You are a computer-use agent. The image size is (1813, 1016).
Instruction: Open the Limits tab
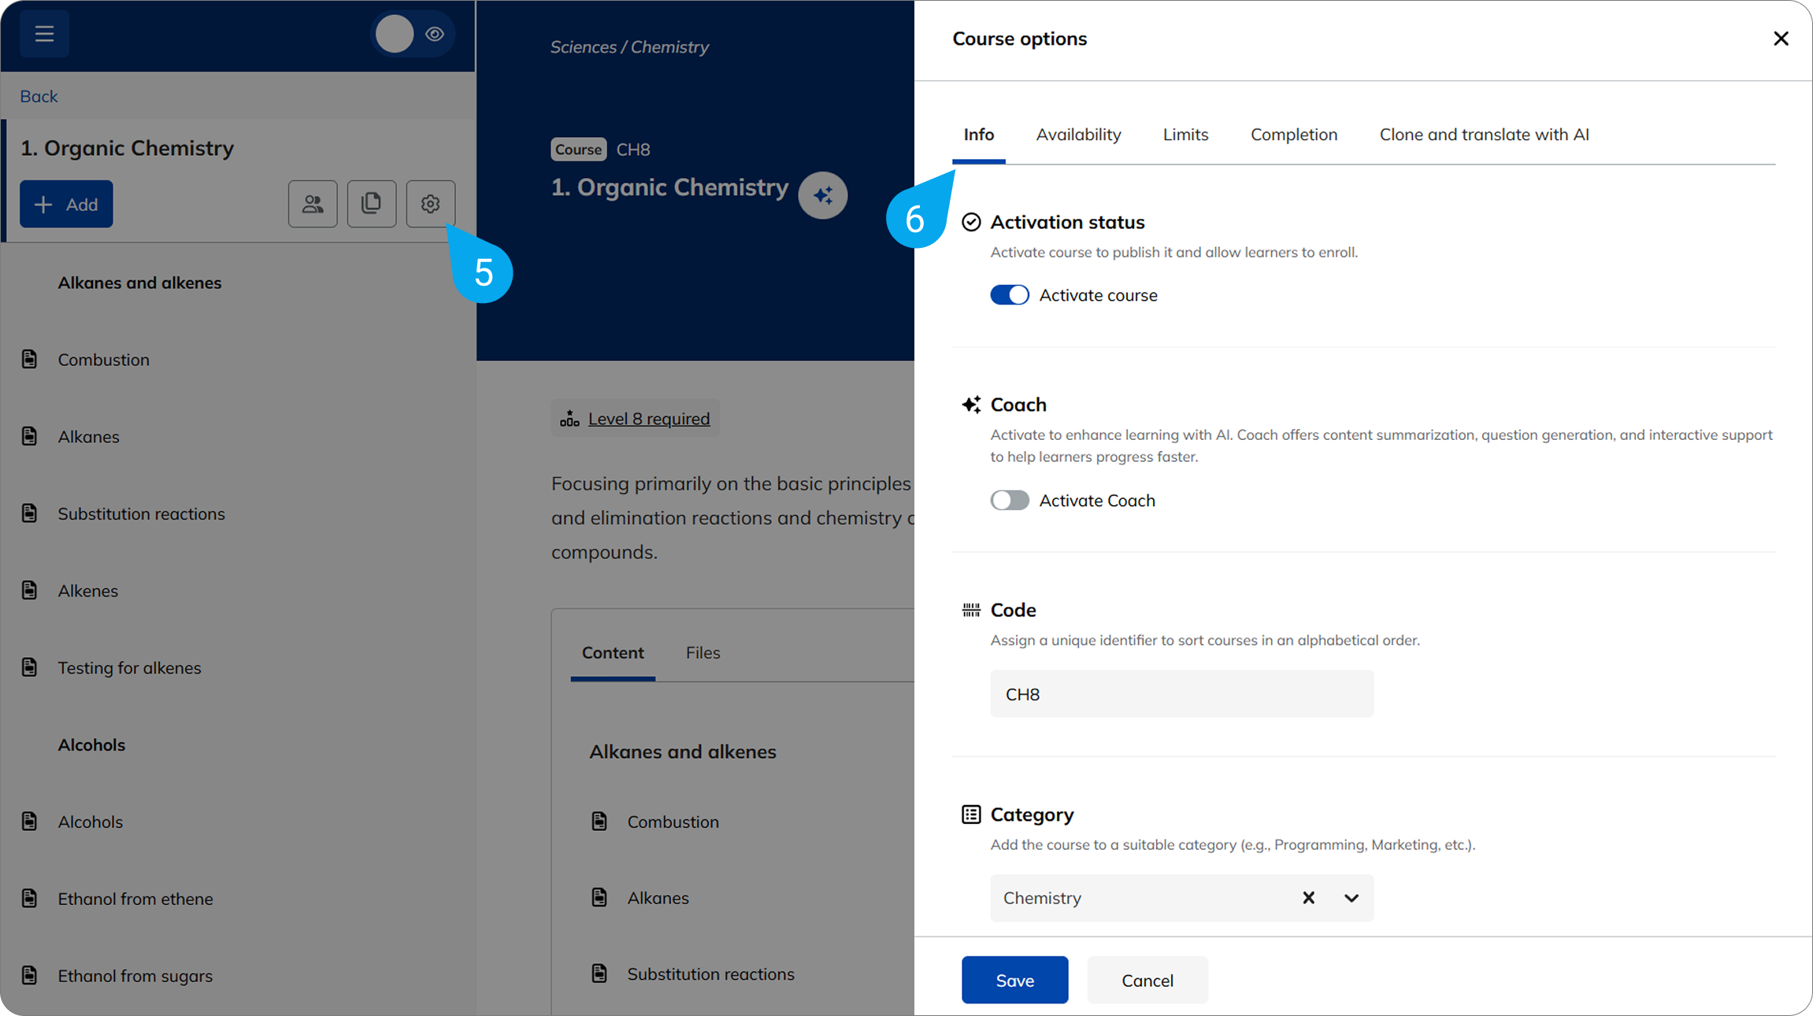pos(1185,135)
